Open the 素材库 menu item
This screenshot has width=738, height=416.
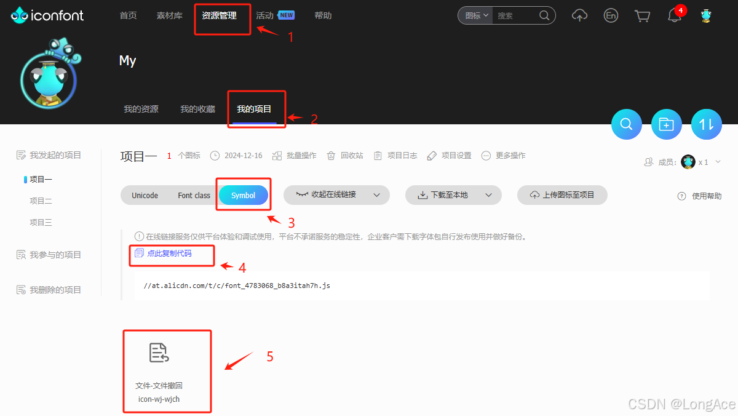click(x=169, y=15)
